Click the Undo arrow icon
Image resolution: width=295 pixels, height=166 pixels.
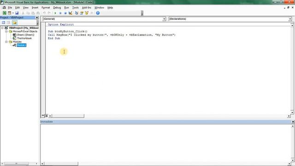[x=44, y=13]
